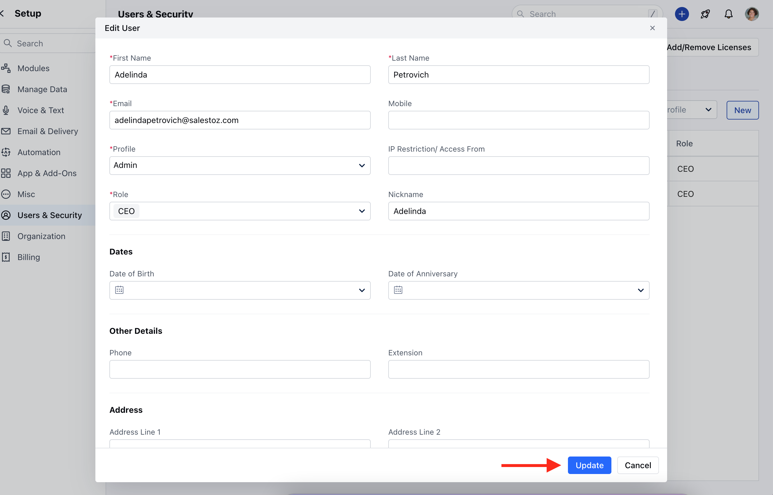Select the Modules icon in the sidebar

tap(6, 68)
